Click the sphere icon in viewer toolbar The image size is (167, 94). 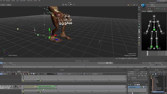(x=71, y=5)
